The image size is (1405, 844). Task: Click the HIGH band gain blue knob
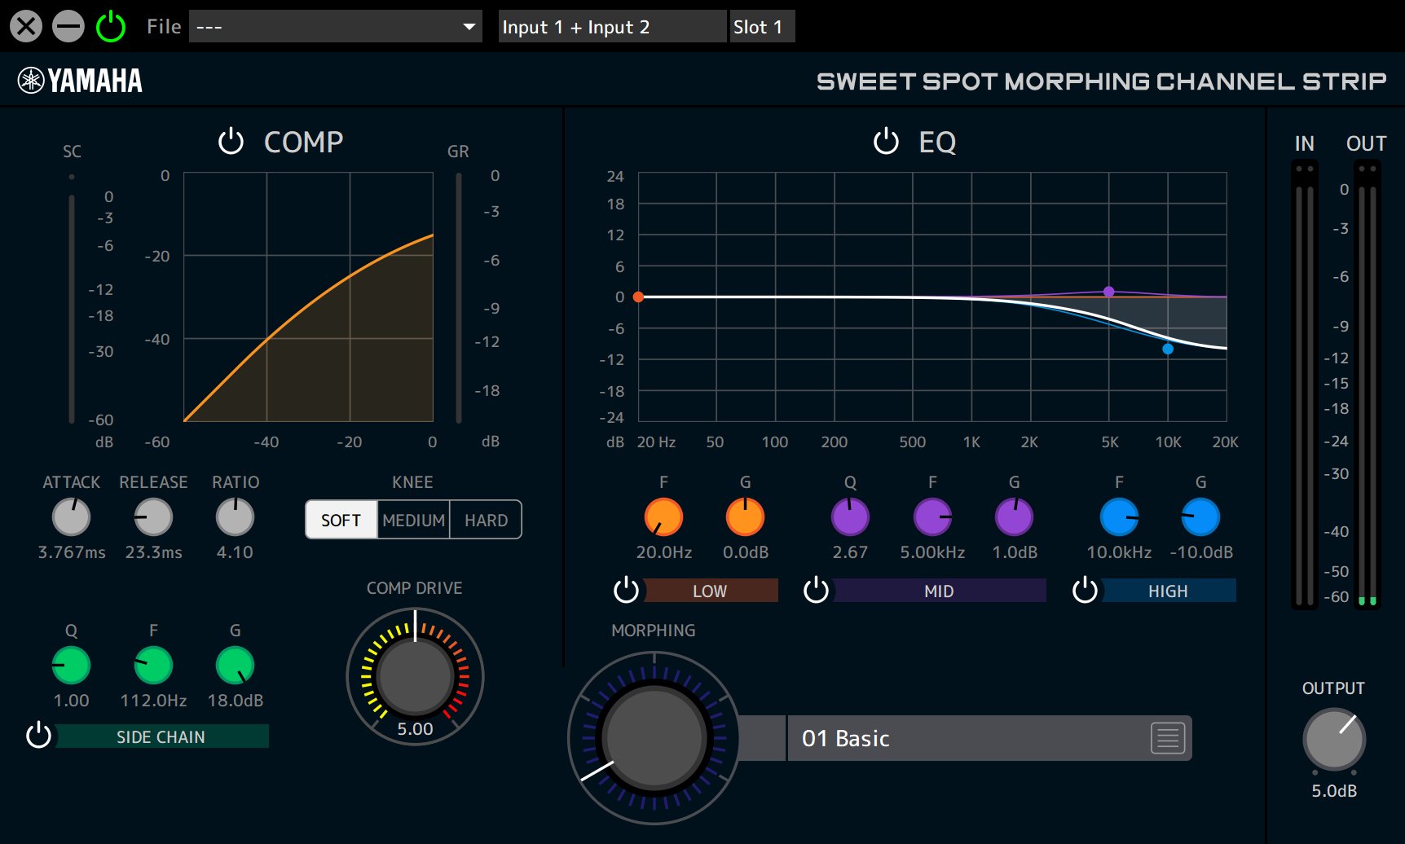pyautogui.click(x=1200, y=517)
